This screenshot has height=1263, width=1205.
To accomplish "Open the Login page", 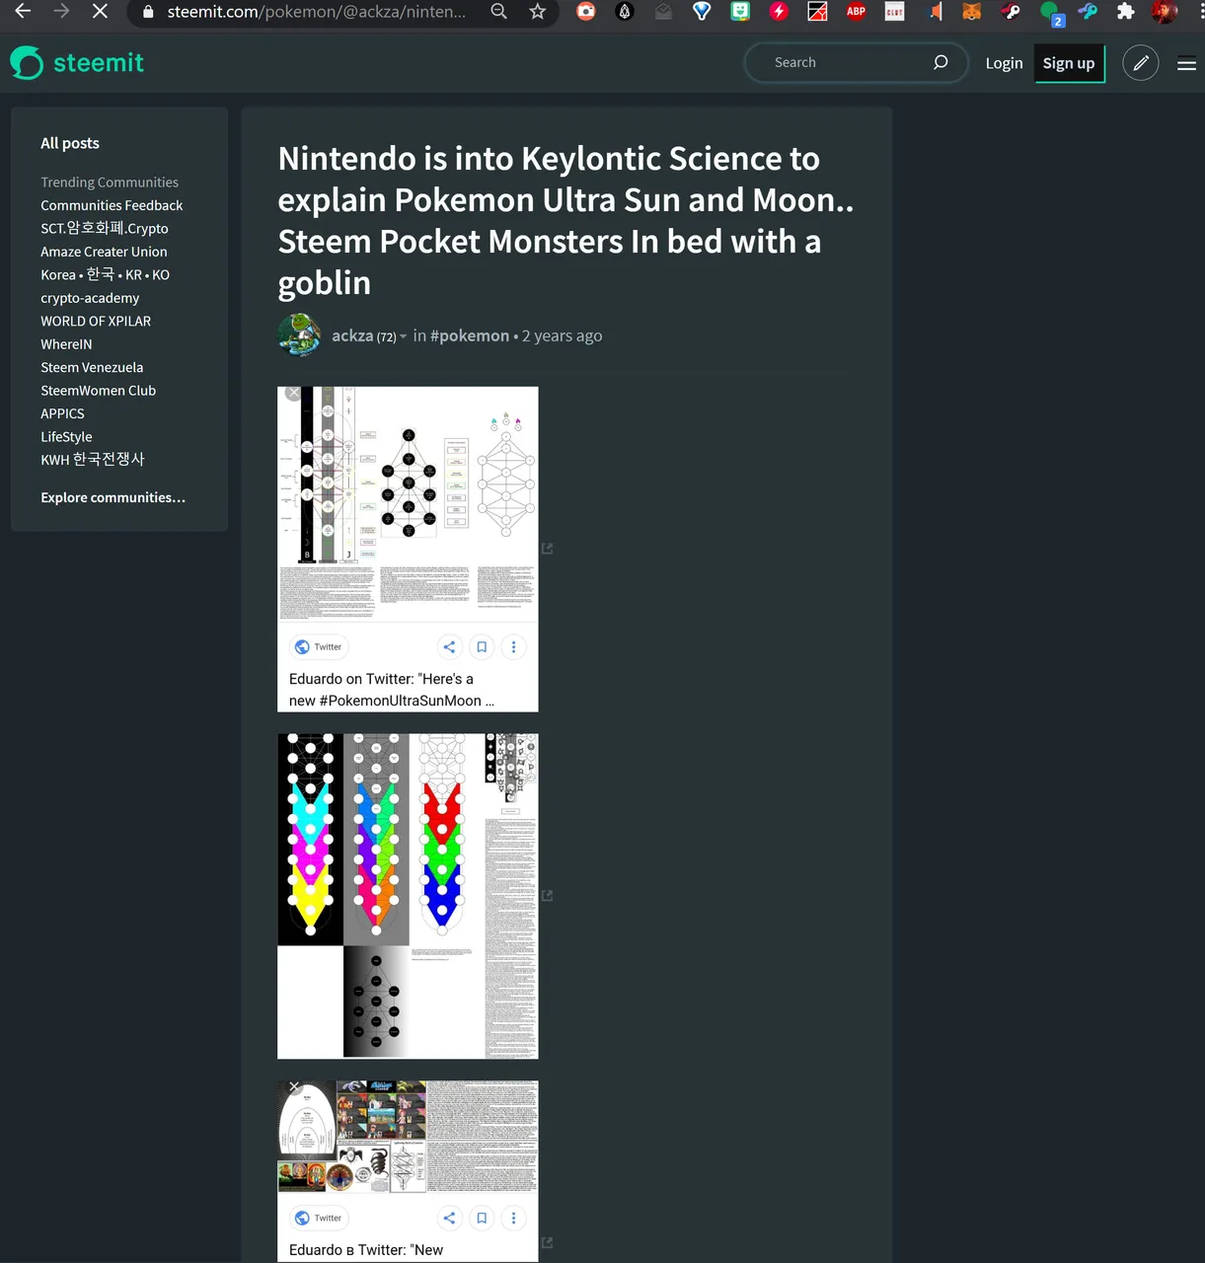I will [x=1004, y=63].
